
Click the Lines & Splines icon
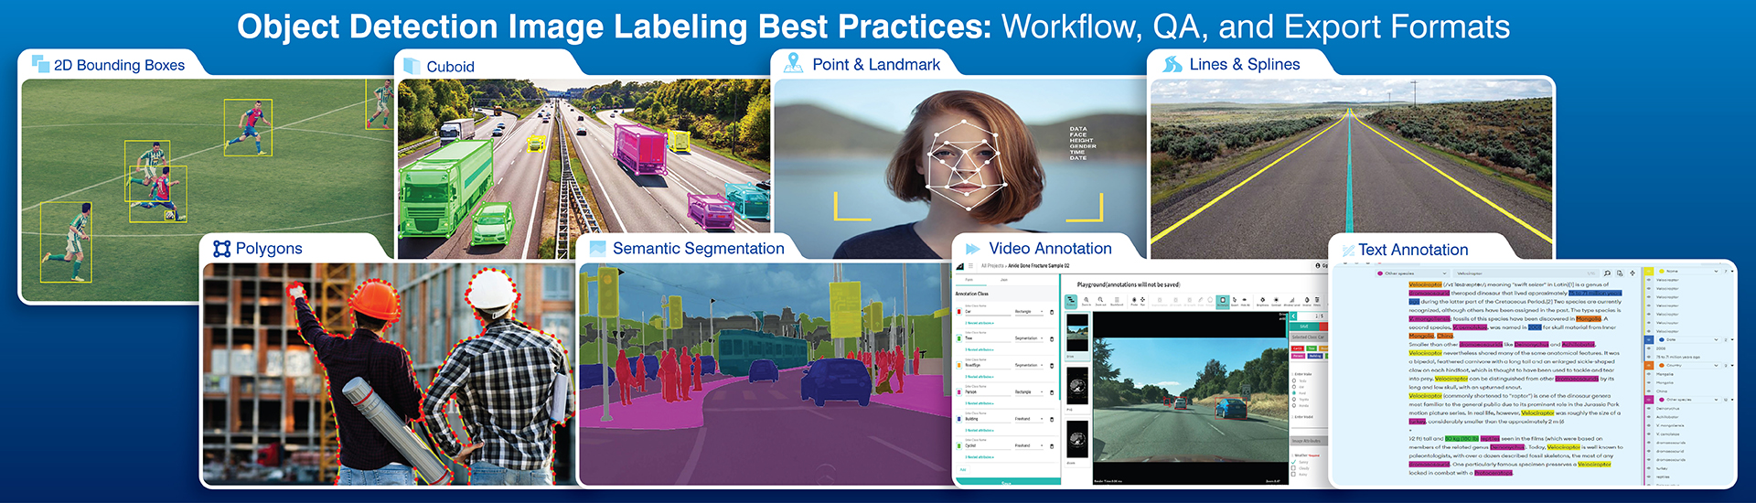click(x=1172, y=64)
